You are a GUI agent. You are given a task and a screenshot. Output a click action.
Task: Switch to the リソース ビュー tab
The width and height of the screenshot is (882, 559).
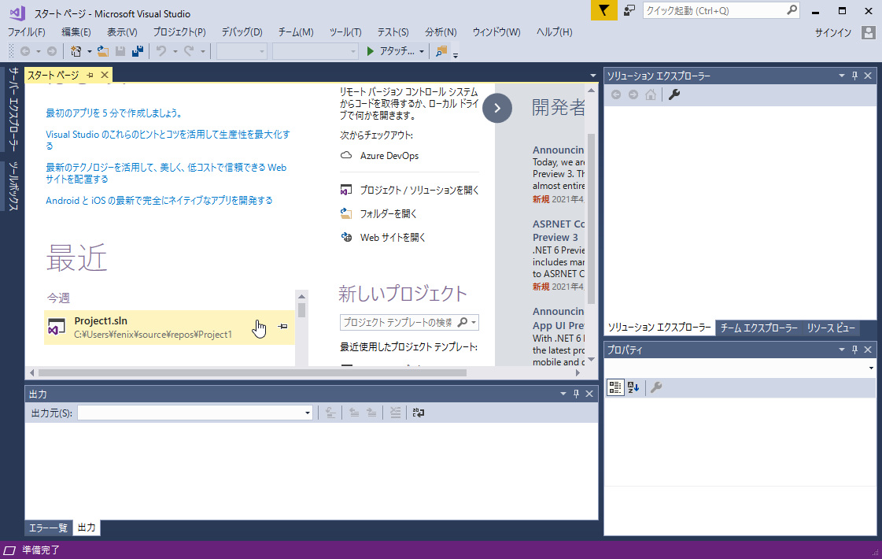tap(831, 328)
